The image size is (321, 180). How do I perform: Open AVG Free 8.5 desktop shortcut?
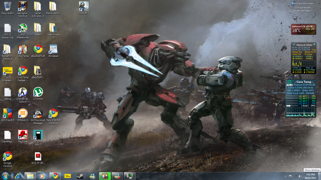click(x=8, y=115)
